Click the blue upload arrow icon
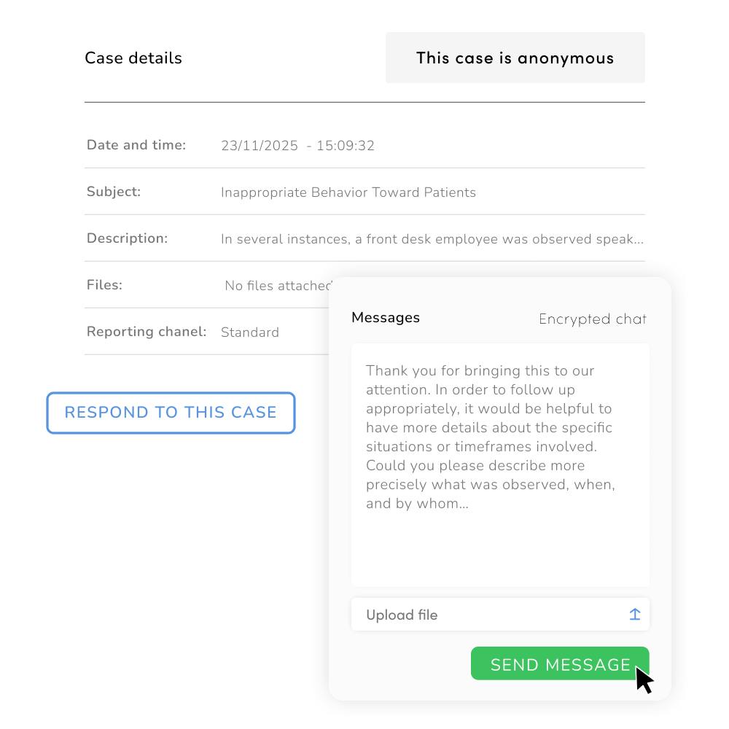The image size is (729, 729). [x=634, y=615]
